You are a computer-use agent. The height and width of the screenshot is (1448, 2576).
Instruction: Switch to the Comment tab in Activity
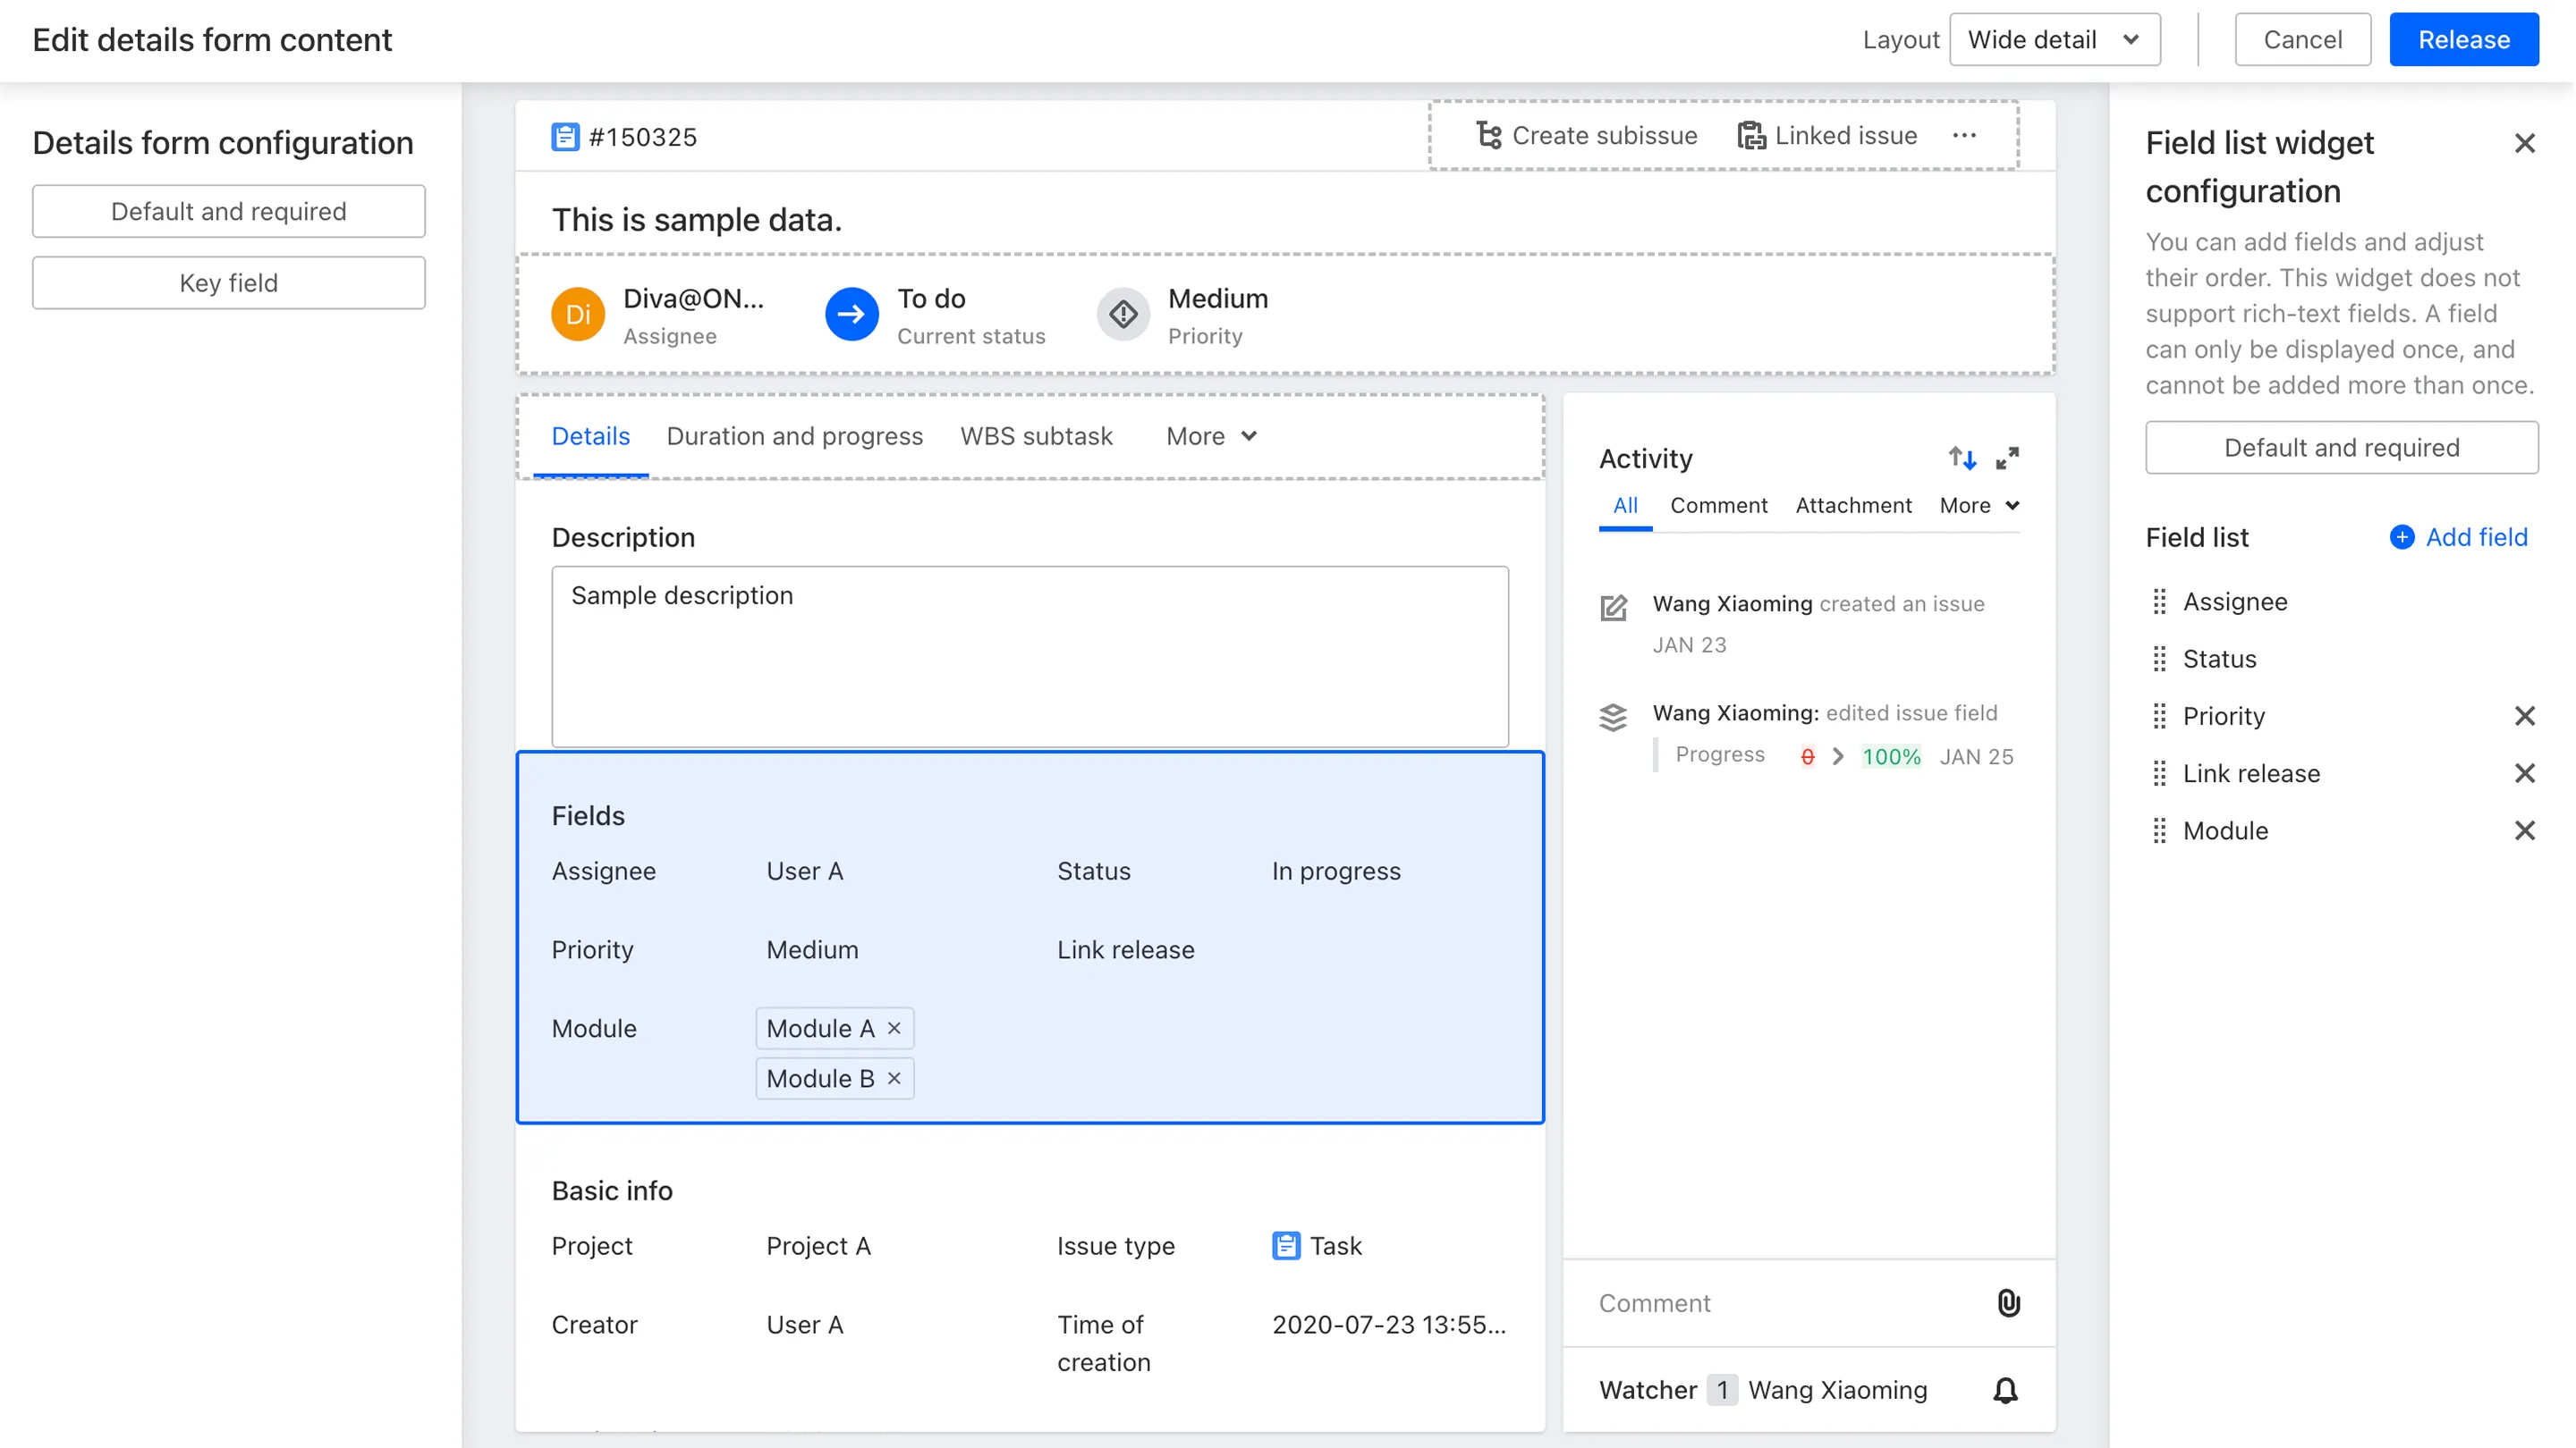coord(1718,505)
